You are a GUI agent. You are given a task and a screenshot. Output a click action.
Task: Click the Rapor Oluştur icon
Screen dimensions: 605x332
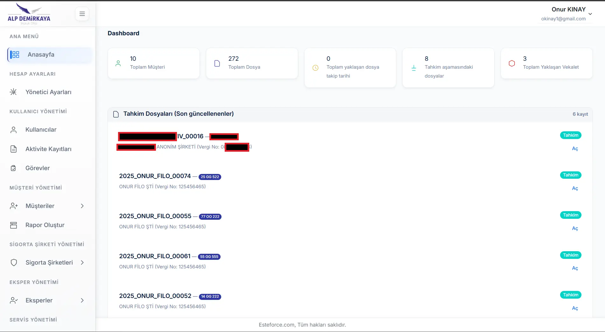13,225
